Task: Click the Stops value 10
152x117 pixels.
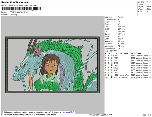Action: [x=119, y=22]
